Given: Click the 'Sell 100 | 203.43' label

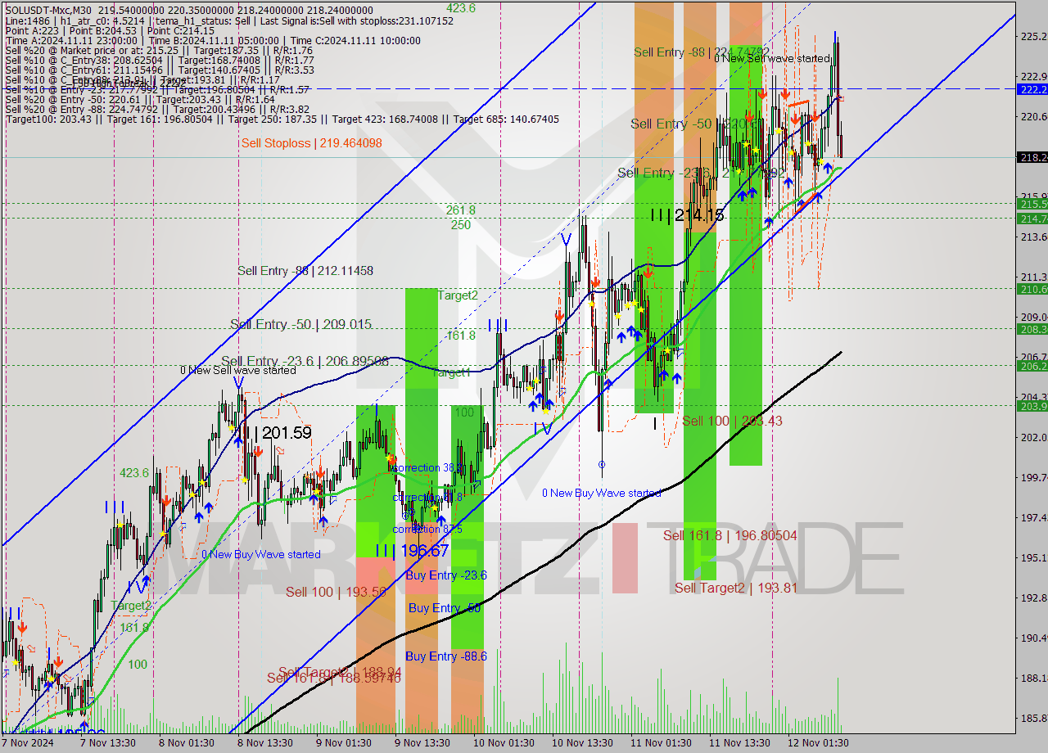Looking at the screenshot, I should [732, 421].
